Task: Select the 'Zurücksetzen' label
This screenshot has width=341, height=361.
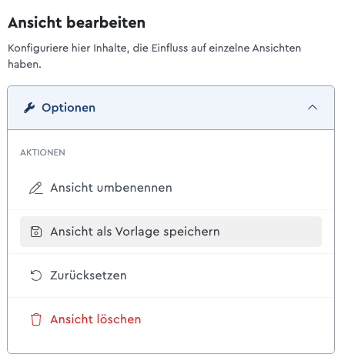Action: [x=89, y=276]
